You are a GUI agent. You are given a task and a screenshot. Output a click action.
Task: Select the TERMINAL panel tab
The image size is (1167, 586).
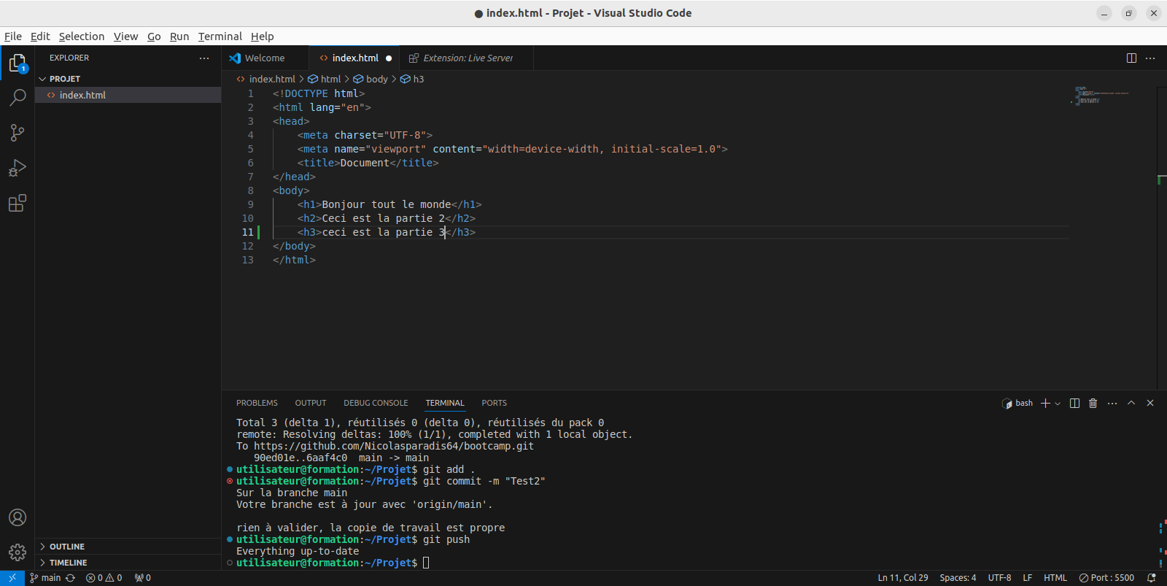445,403
